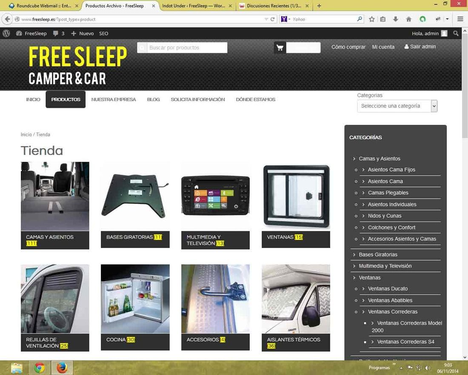Reload the page with the refresh icon
The width and height of the screenshot is (468, 375).
[x=272, y=19]
